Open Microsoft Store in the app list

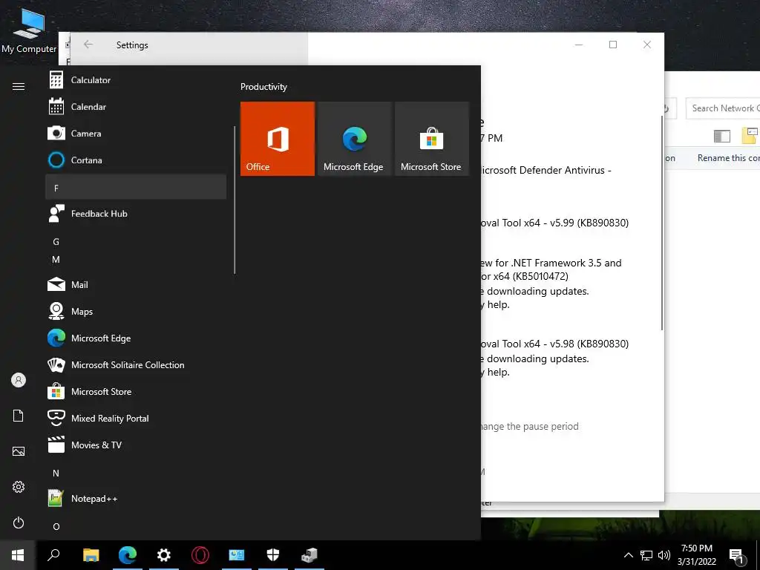(x=136, y=391)
